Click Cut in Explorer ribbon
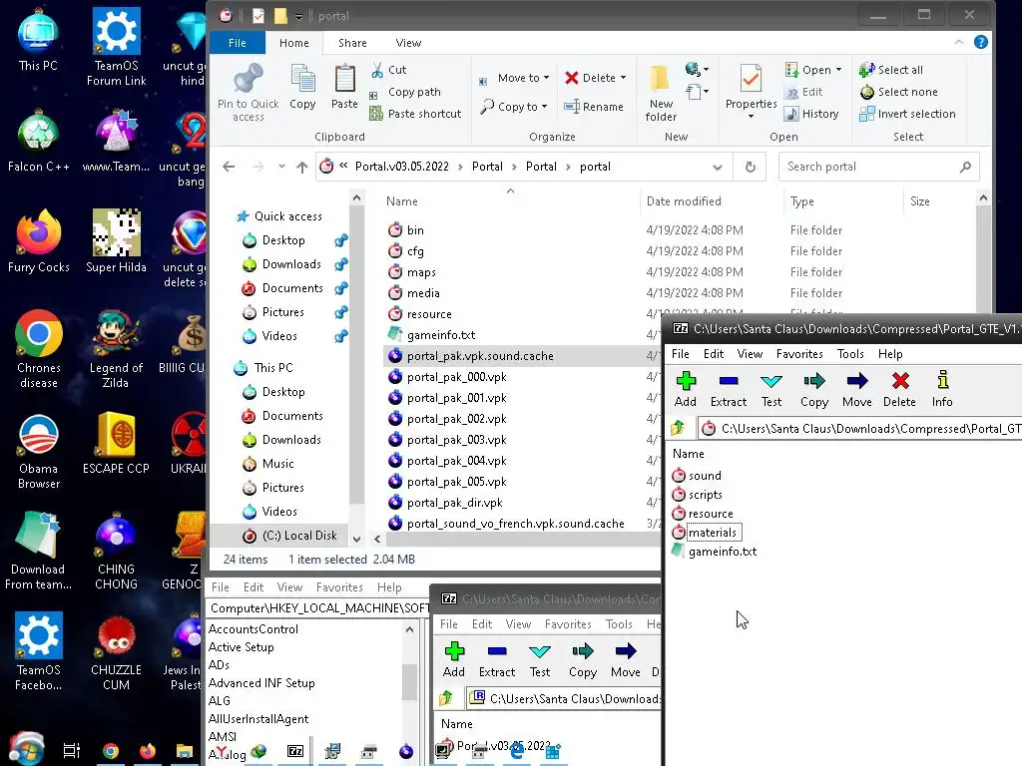1022x766 pixels. pos(388,70)
